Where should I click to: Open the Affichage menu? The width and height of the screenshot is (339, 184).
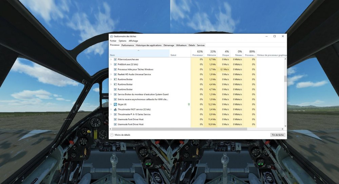point(133,41)
